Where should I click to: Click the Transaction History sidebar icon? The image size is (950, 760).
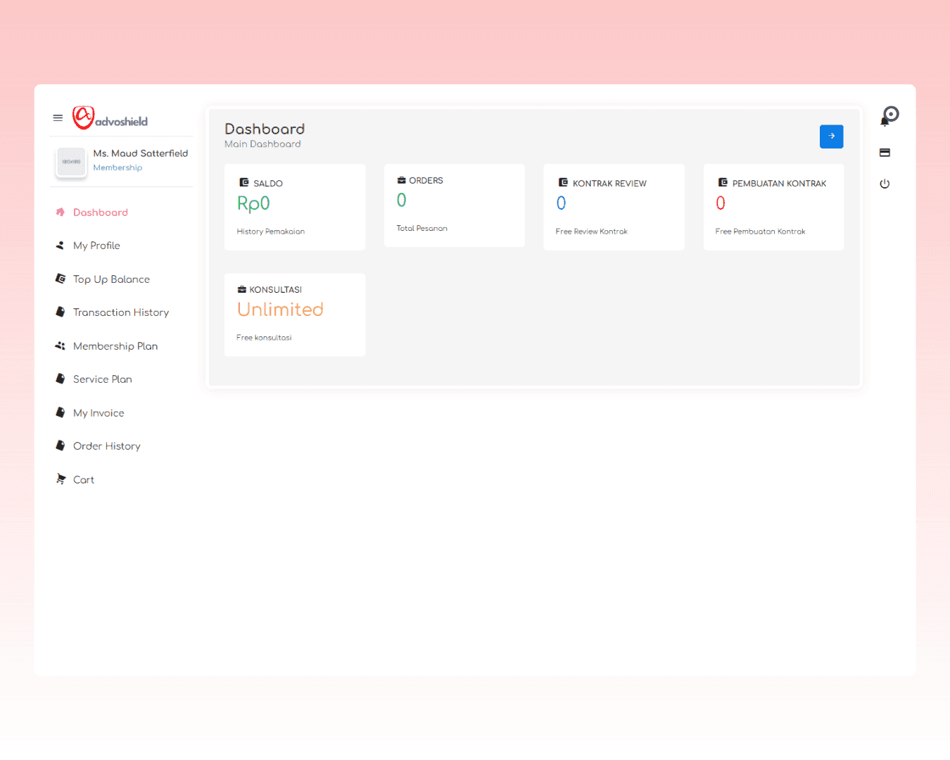pos(61,312)
